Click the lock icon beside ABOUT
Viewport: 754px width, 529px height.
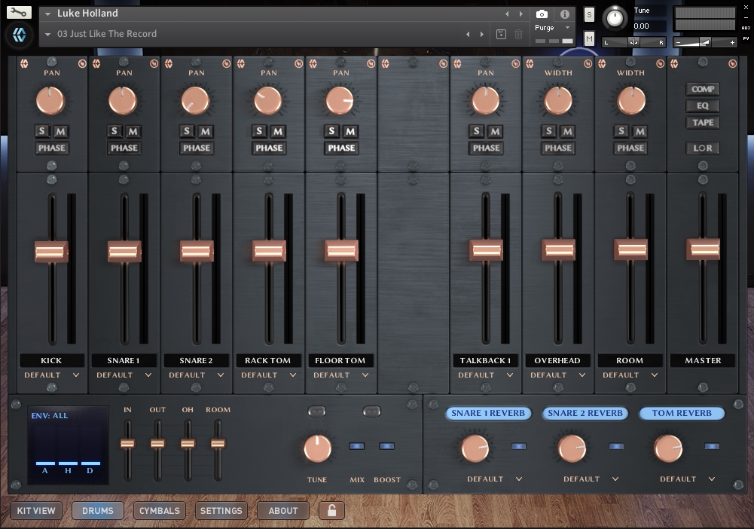tap(331, 510)
